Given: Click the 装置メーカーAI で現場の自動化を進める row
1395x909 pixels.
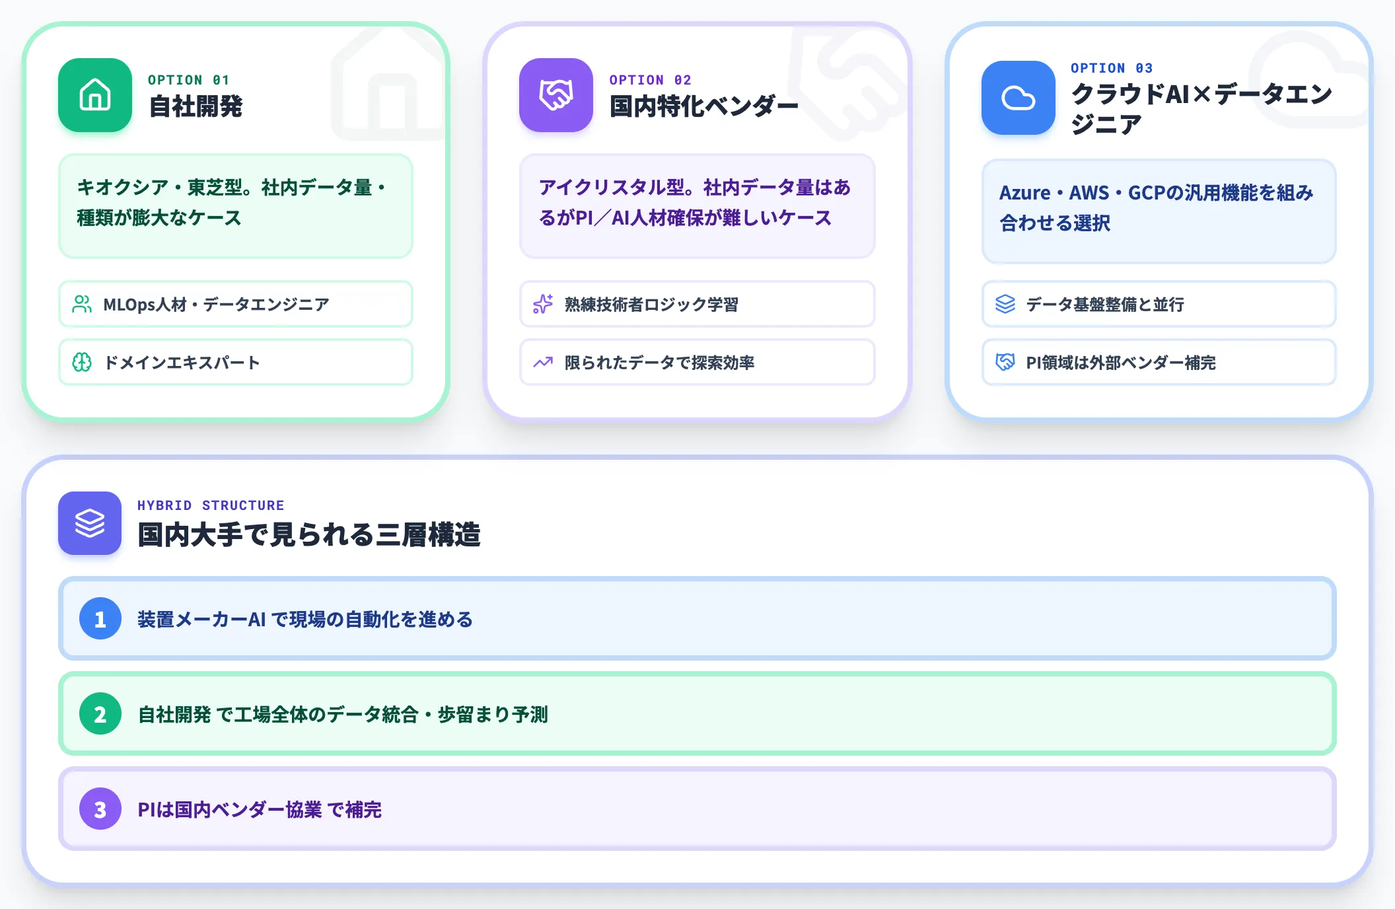Looking at the screenshot, I should [697, 618].
